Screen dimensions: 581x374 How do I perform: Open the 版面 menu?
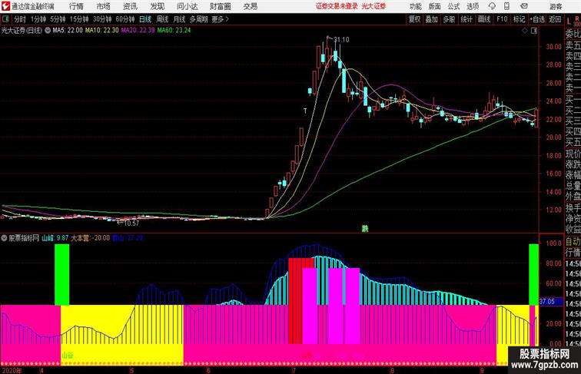[435, 6]
